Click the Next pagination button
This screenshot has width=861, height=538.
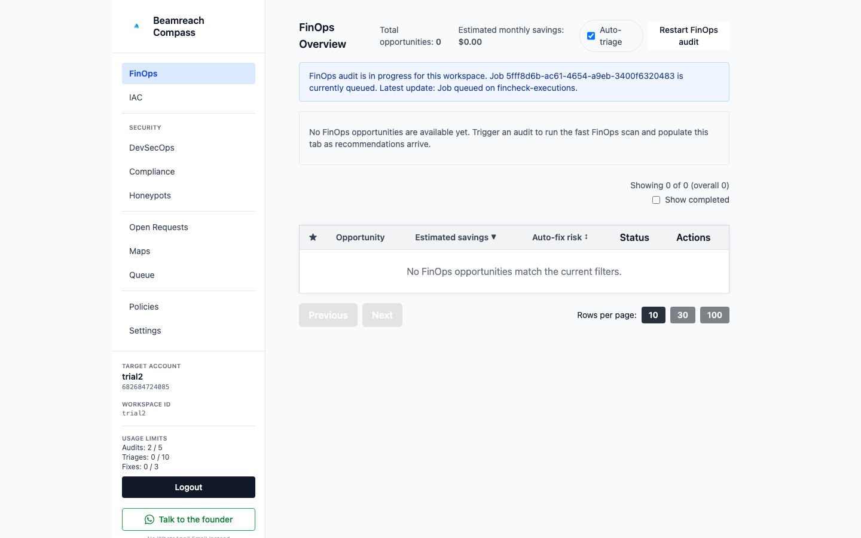click(x=382, y=315)
